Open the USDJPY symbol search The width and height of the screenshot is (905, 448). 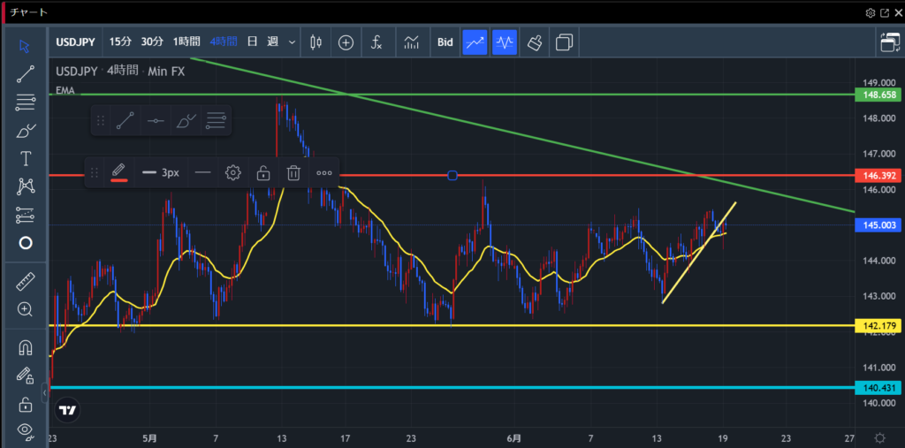click(x=76, y=42)
